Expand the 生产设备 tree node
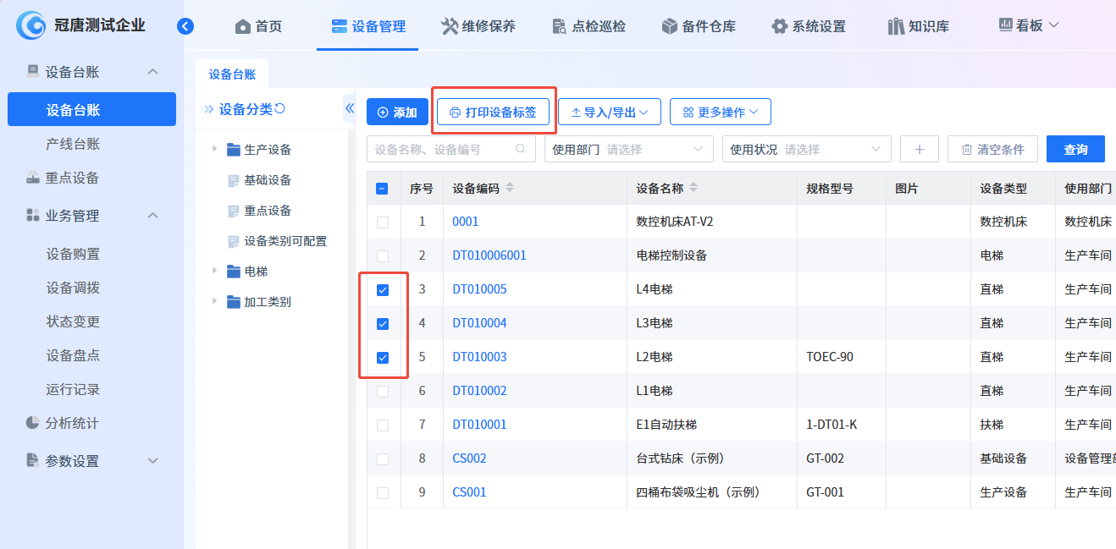Screen dimensions: 1116x549 point(214,150)
